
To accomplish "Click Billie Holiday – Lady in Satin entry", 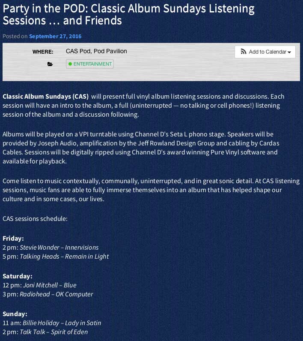I will tap(62, 323).
